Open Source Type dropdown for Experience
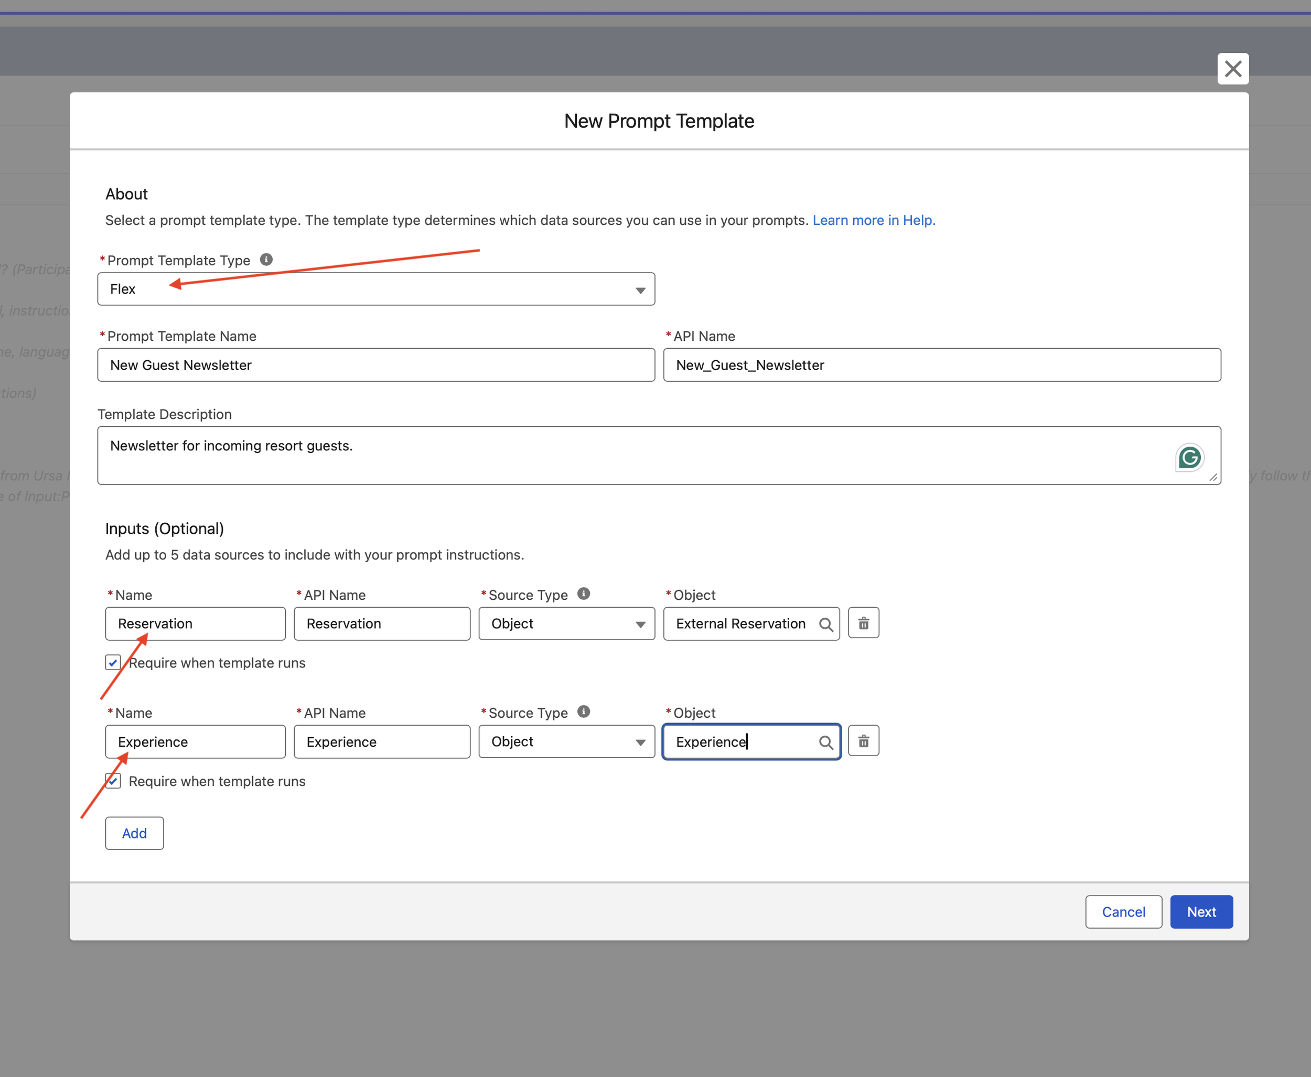 pos(566,741)
